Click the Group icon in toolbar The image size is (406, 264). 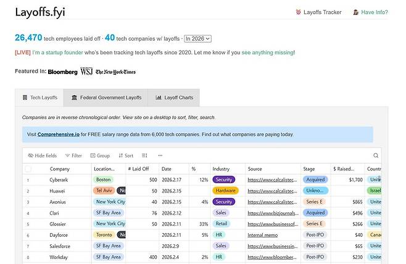click(93, 155)
